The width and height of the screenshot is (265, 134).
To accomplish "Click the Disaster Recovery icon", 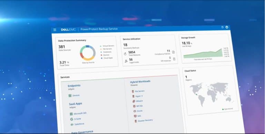I will (x=136, y=121).
